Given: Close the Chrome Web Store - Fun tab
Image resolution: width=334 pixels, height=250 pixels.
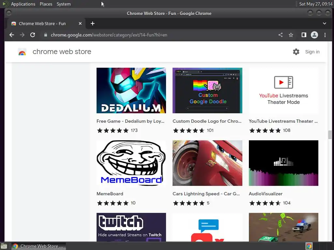Looking at the screenshot, I should pyautogui.click(x=80, y=23).
